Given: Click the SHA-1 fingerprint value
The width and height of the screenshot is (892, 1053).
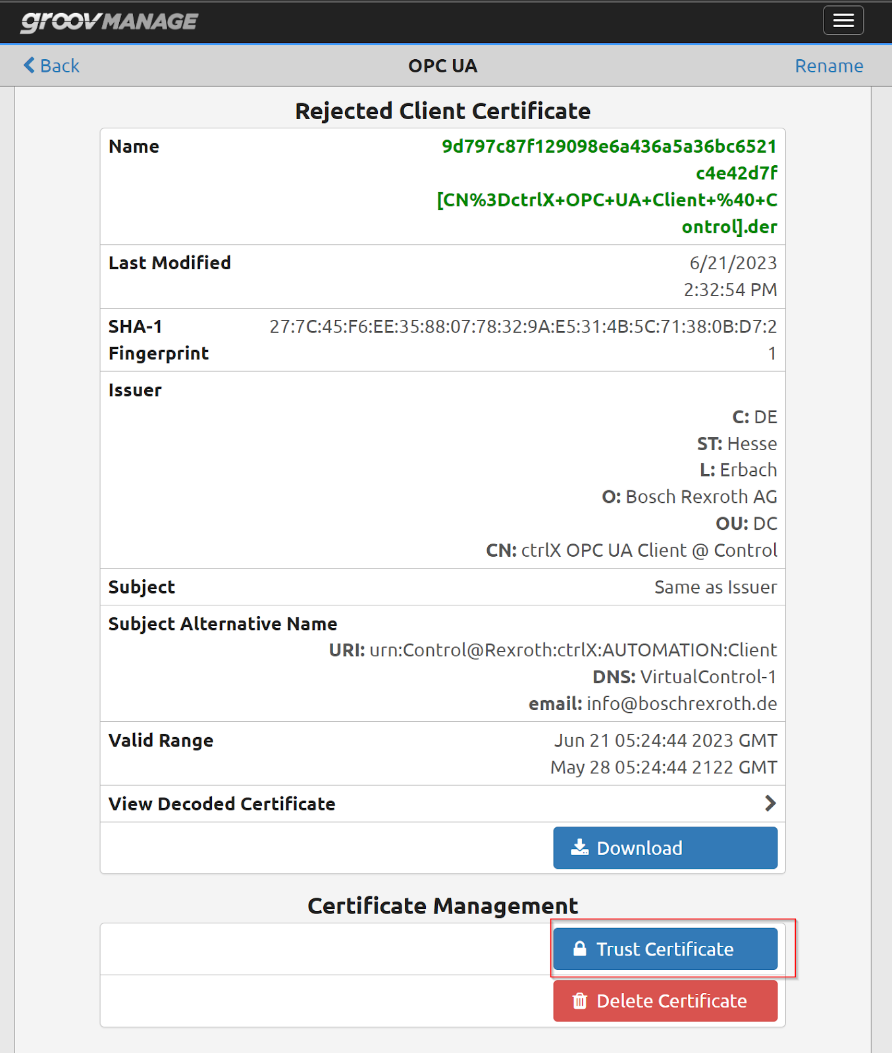Looking at the screenshot, I should point(523,340).
